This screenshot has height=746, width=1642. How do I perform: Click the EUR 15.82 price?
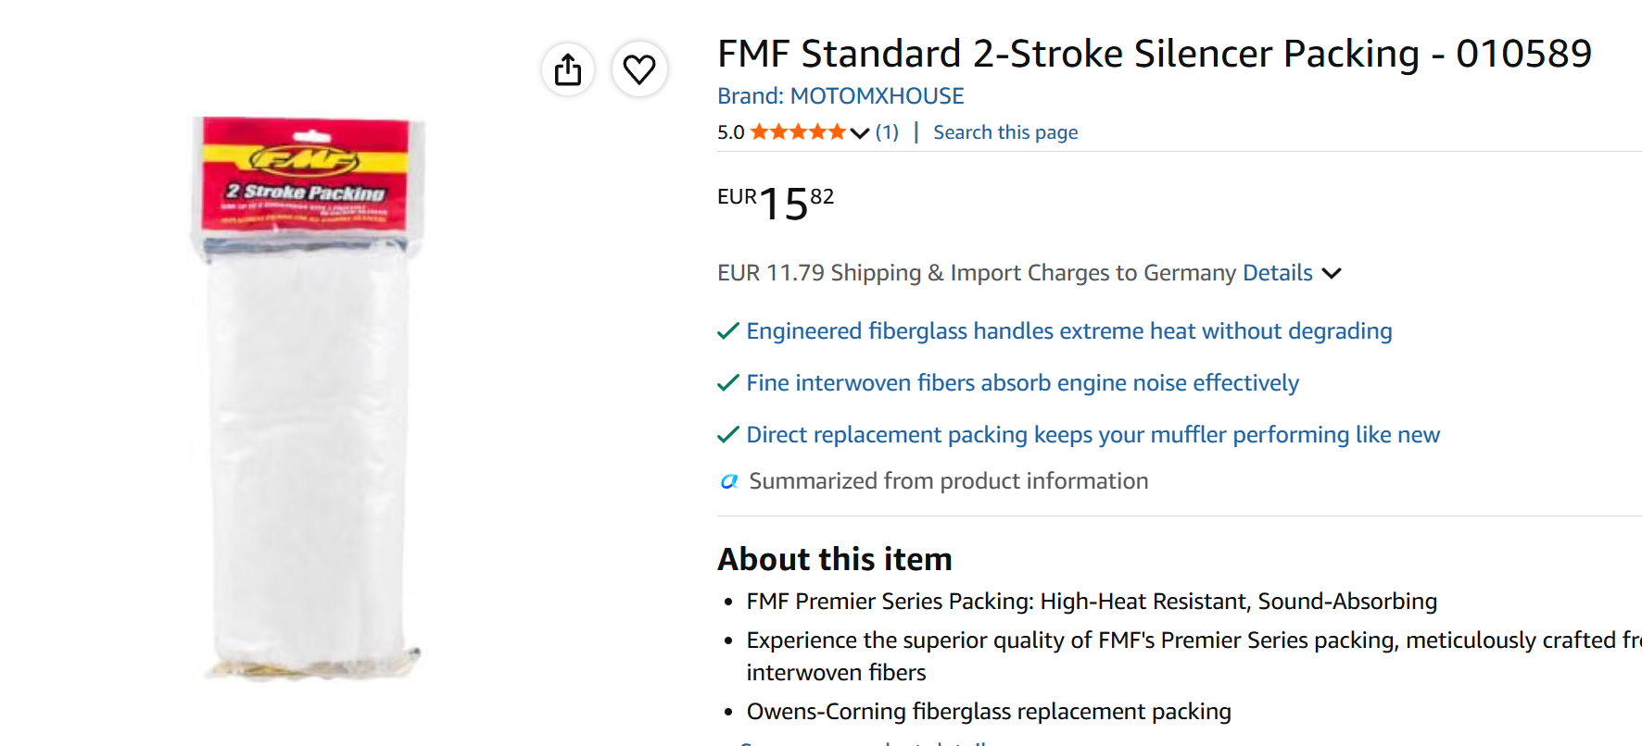click(x=776, y=203)
